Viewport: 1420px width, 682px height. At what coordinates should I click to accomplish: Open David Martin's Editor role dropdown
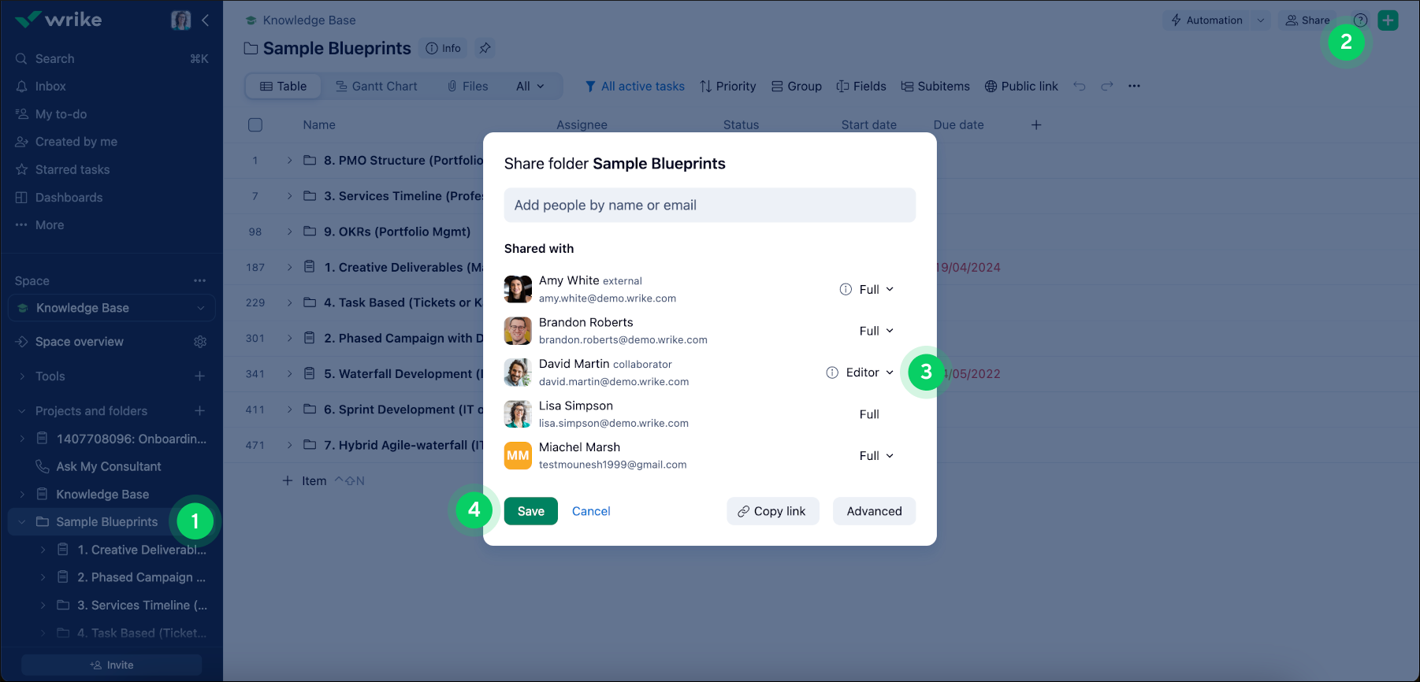click(869, 373)
